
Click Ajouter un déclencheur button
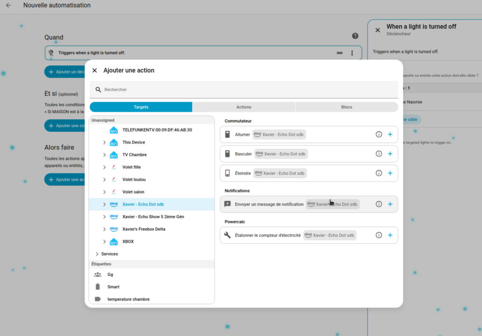(x=65, y=72)
